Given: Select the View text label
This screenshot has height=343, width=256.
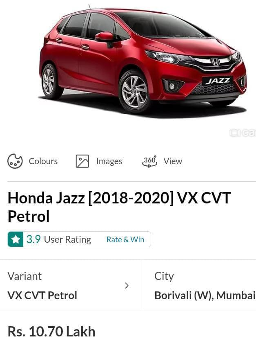Looking at the screenshot, I should coord(173,161).
